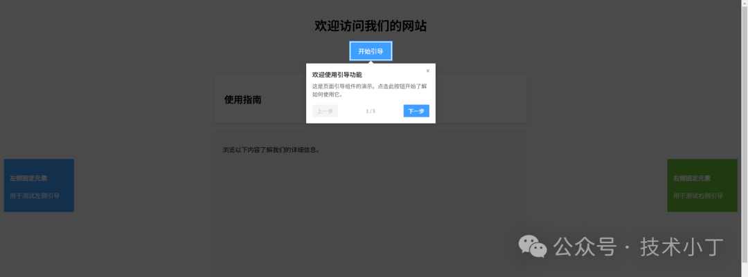Click the popover description text

point(369,90)
